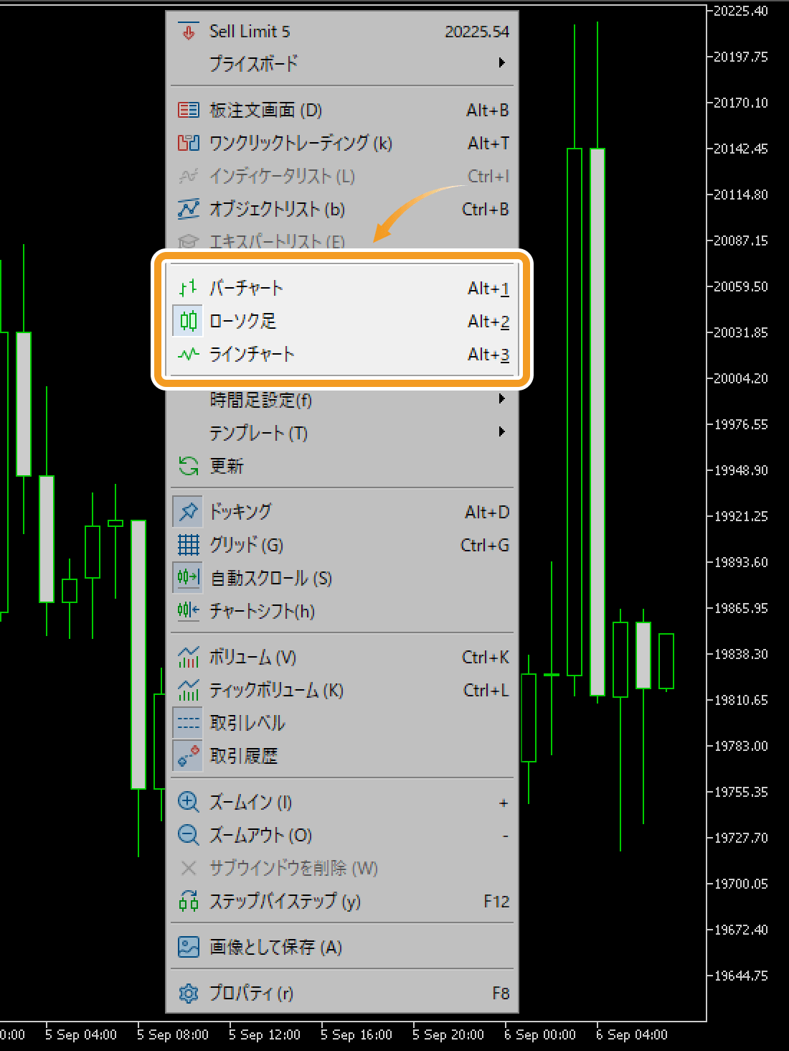
Task: Click the ズームアウト magnifier icon
Action: (x=189, y=835)
